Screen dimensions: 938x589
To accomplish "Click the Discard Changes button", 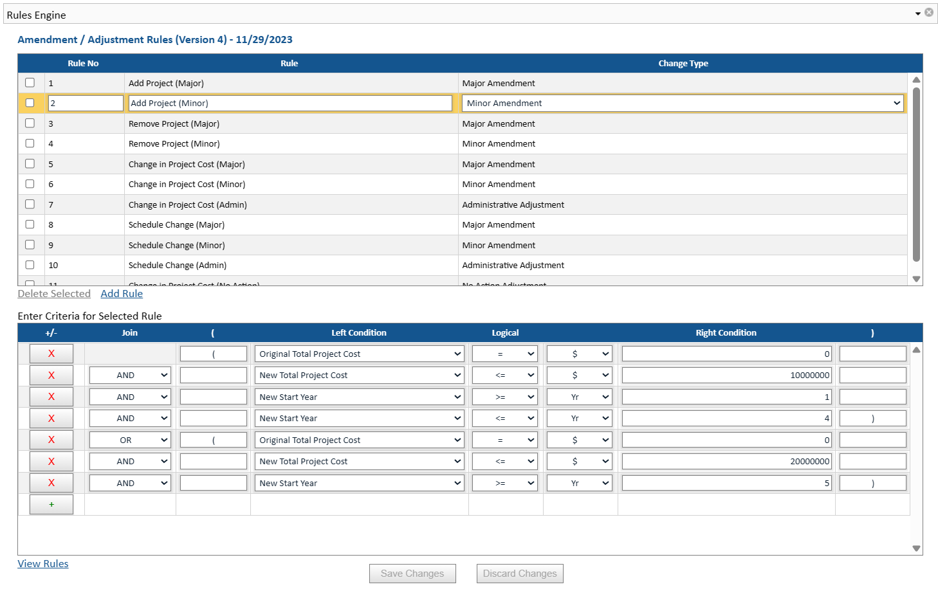I will pyautogui.click(x=520, y=574).
